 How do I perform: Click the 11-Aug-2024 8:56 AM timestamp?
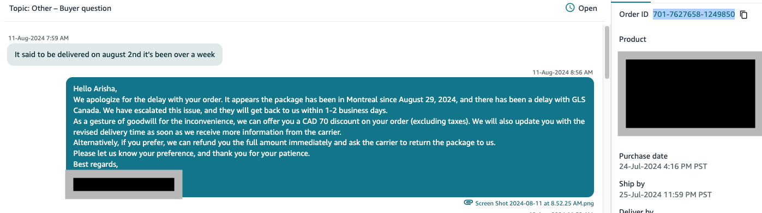[562, 72]
